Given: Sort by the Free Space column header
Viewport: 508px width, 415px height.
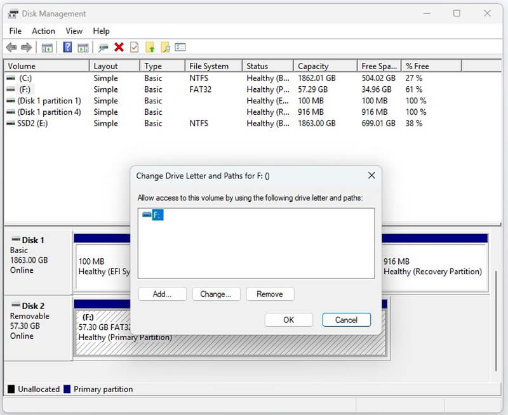Looking at the screenshot, I should (x=379, y=66).
